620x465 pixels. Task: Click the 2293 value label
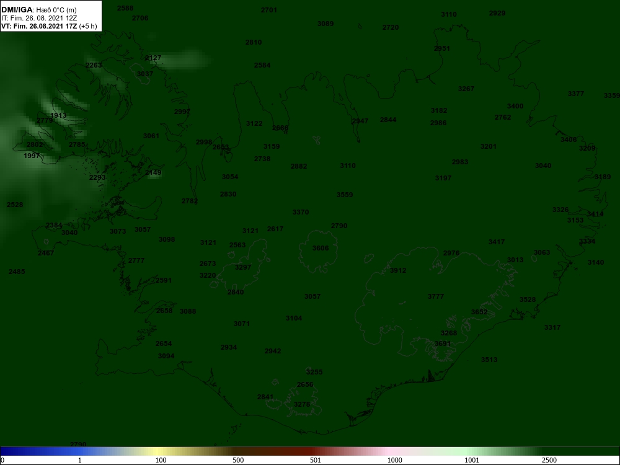97,177
